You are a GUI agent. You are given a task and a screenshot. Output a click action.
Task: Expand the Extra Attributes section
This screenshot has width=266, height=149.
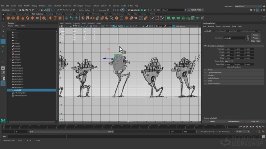[205, 84]
